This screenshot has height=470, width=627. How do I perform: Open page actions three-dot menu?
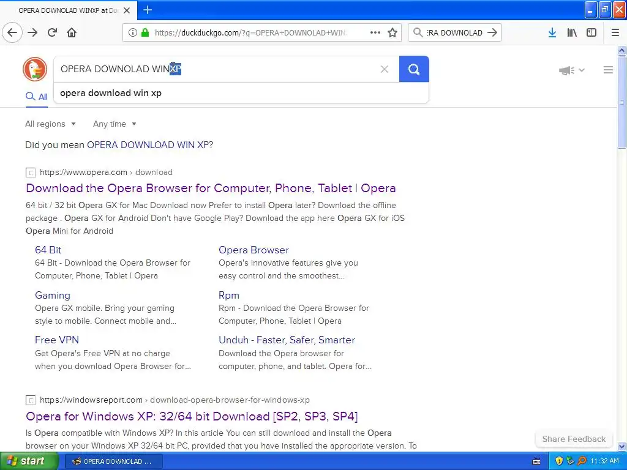375,32
